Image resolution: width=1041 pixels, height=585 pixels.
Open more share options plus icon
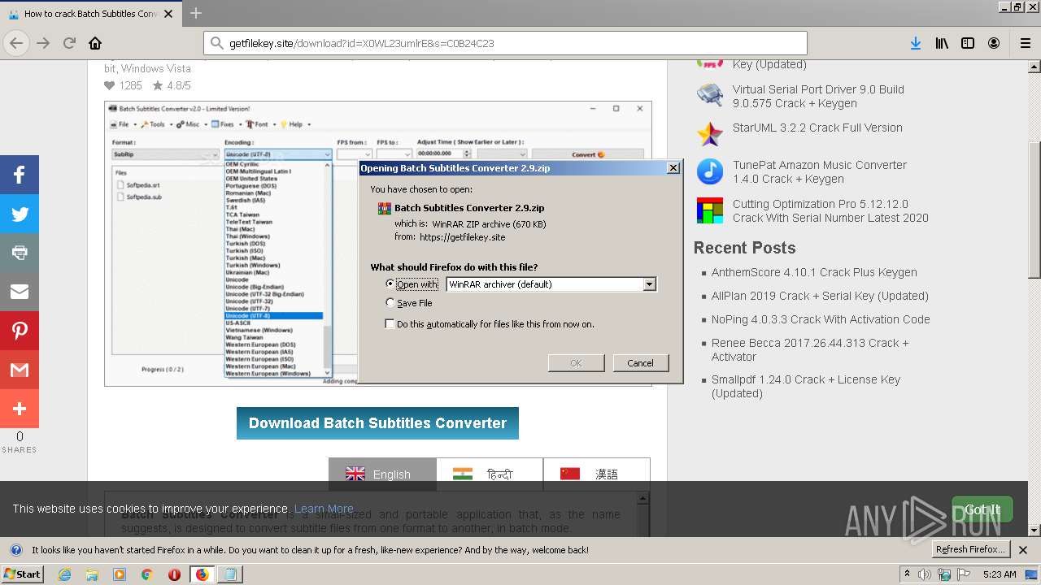click(20, 409)
